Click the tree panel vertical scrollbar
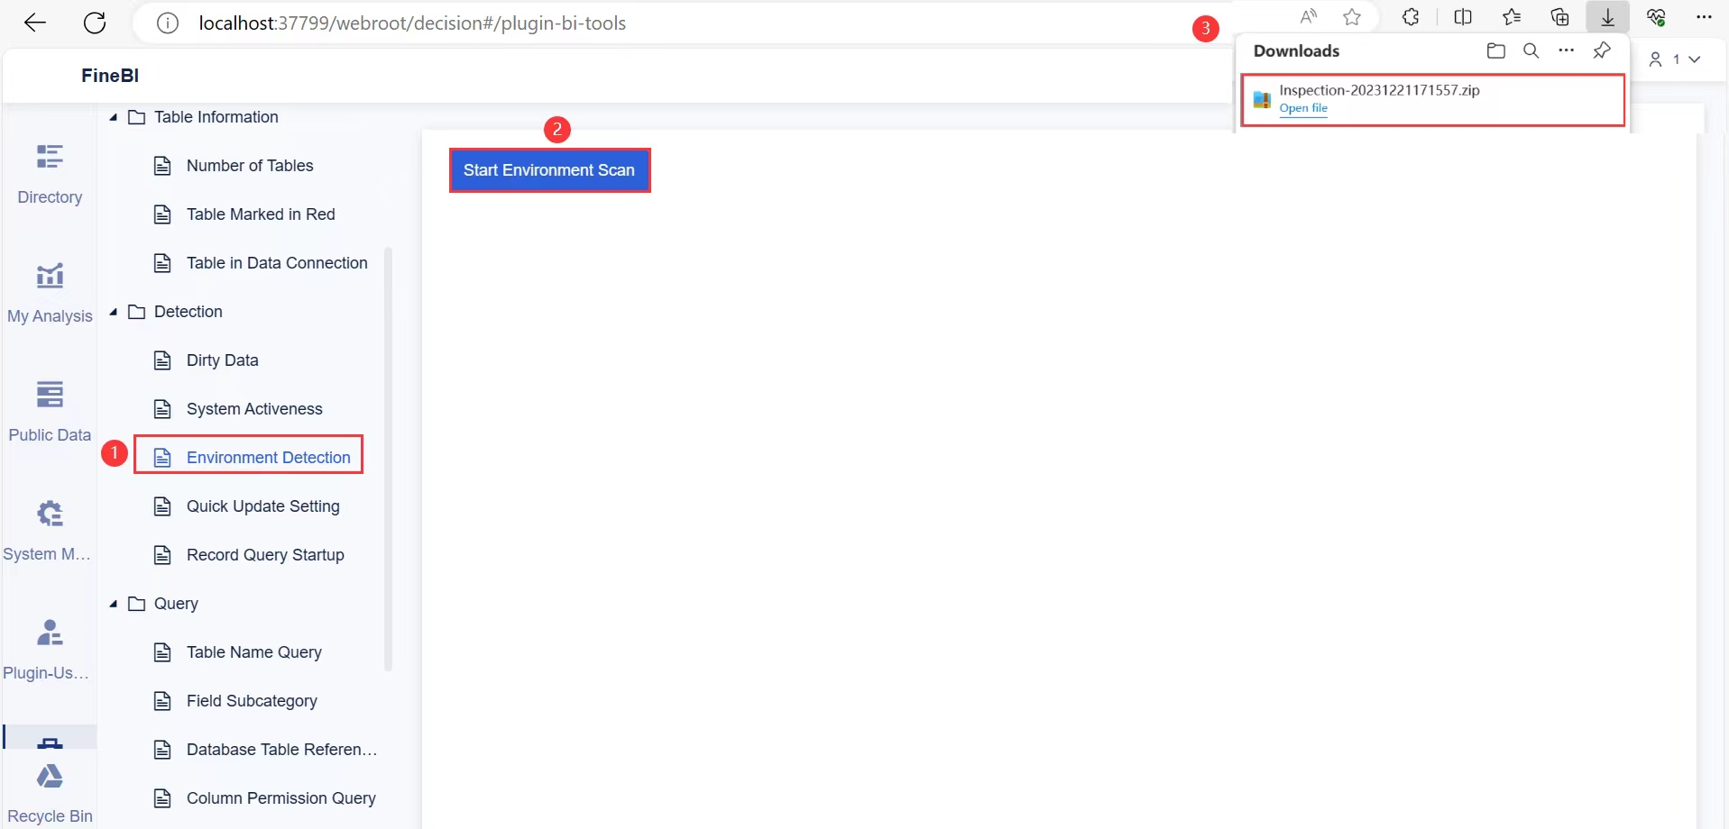This screenshot has width=1729, height=829. [389, 460]
